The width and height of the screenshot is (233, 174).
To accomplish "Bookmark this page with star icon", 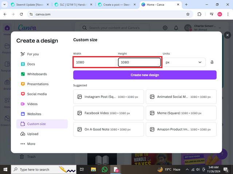I will 188,14.
